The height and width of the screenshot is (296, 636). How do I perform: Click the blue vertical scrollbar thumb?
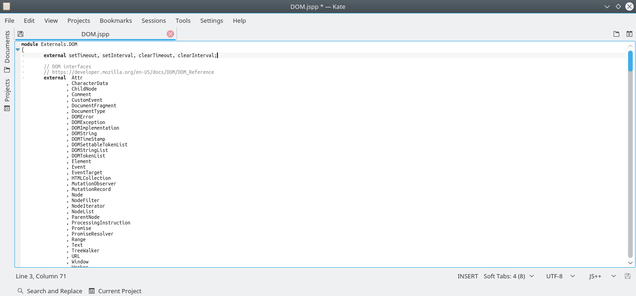click(630, 61)
